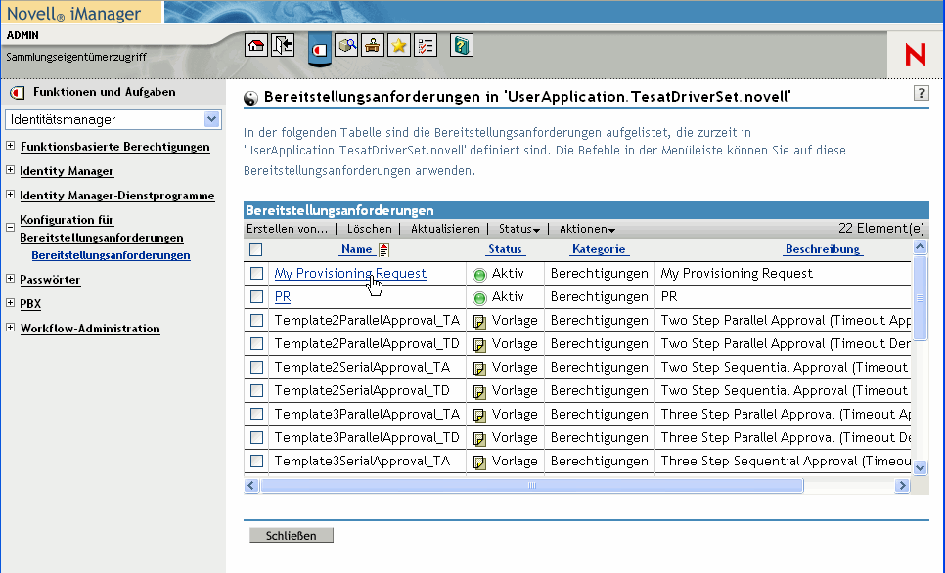Screen dimensions: 945x573
Task: Click the question mark help icon at page title
Action: [x=921, y=93]
